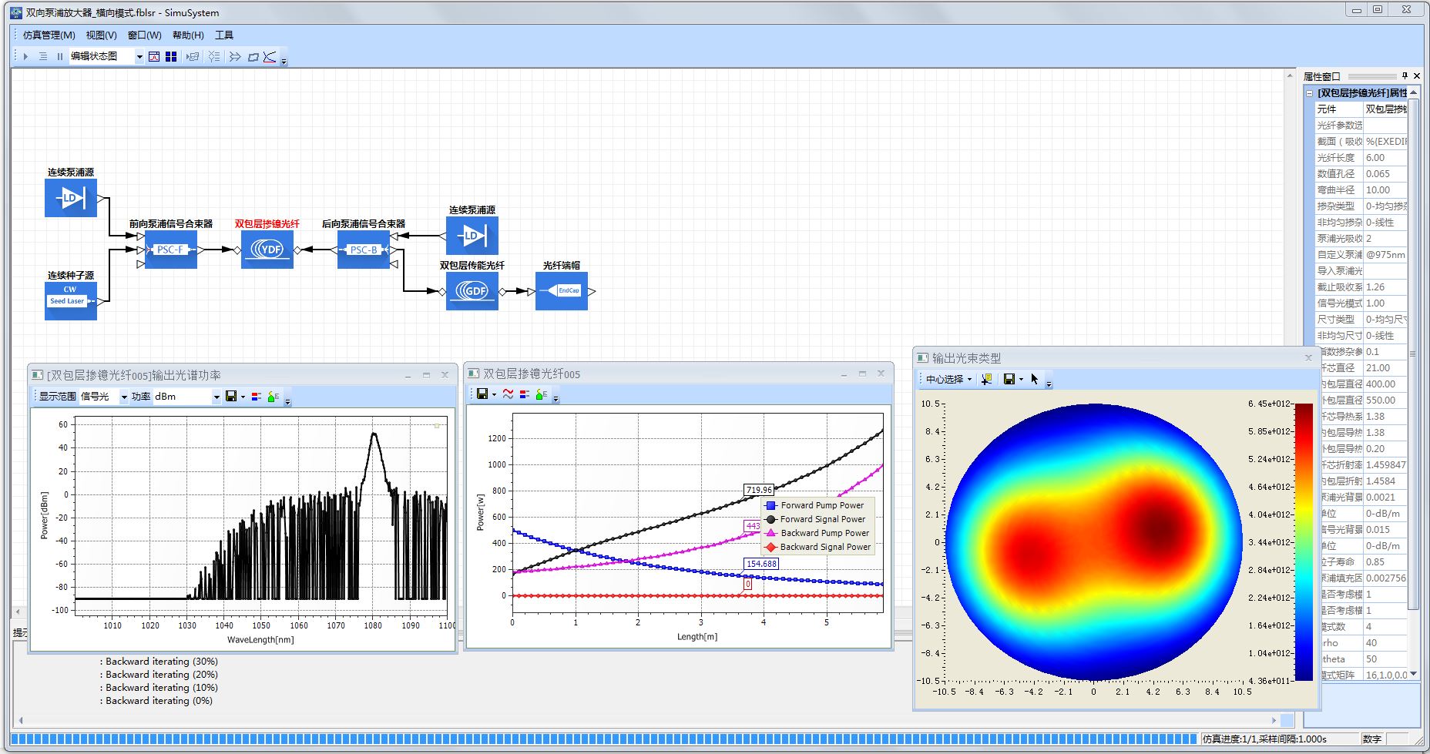Collapse the 双包层掺镱光纤 properties group
This screenshot has width=1430, height=754.
1309,93
